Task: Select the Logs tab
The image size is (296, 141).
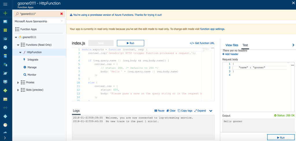Action: coord(76,110)
